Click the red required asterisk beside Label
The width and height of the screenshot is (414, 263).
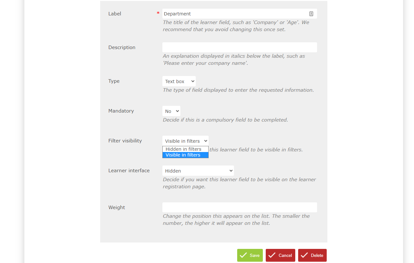point(158,13)
